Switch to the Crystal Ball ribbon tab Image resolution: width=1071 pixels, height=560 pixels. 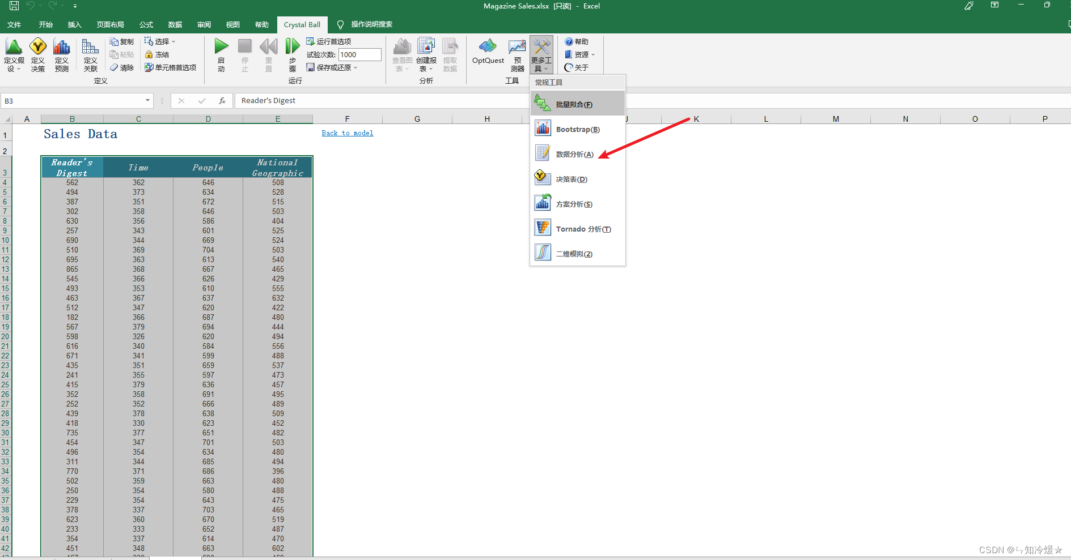[x=302, y=24]
